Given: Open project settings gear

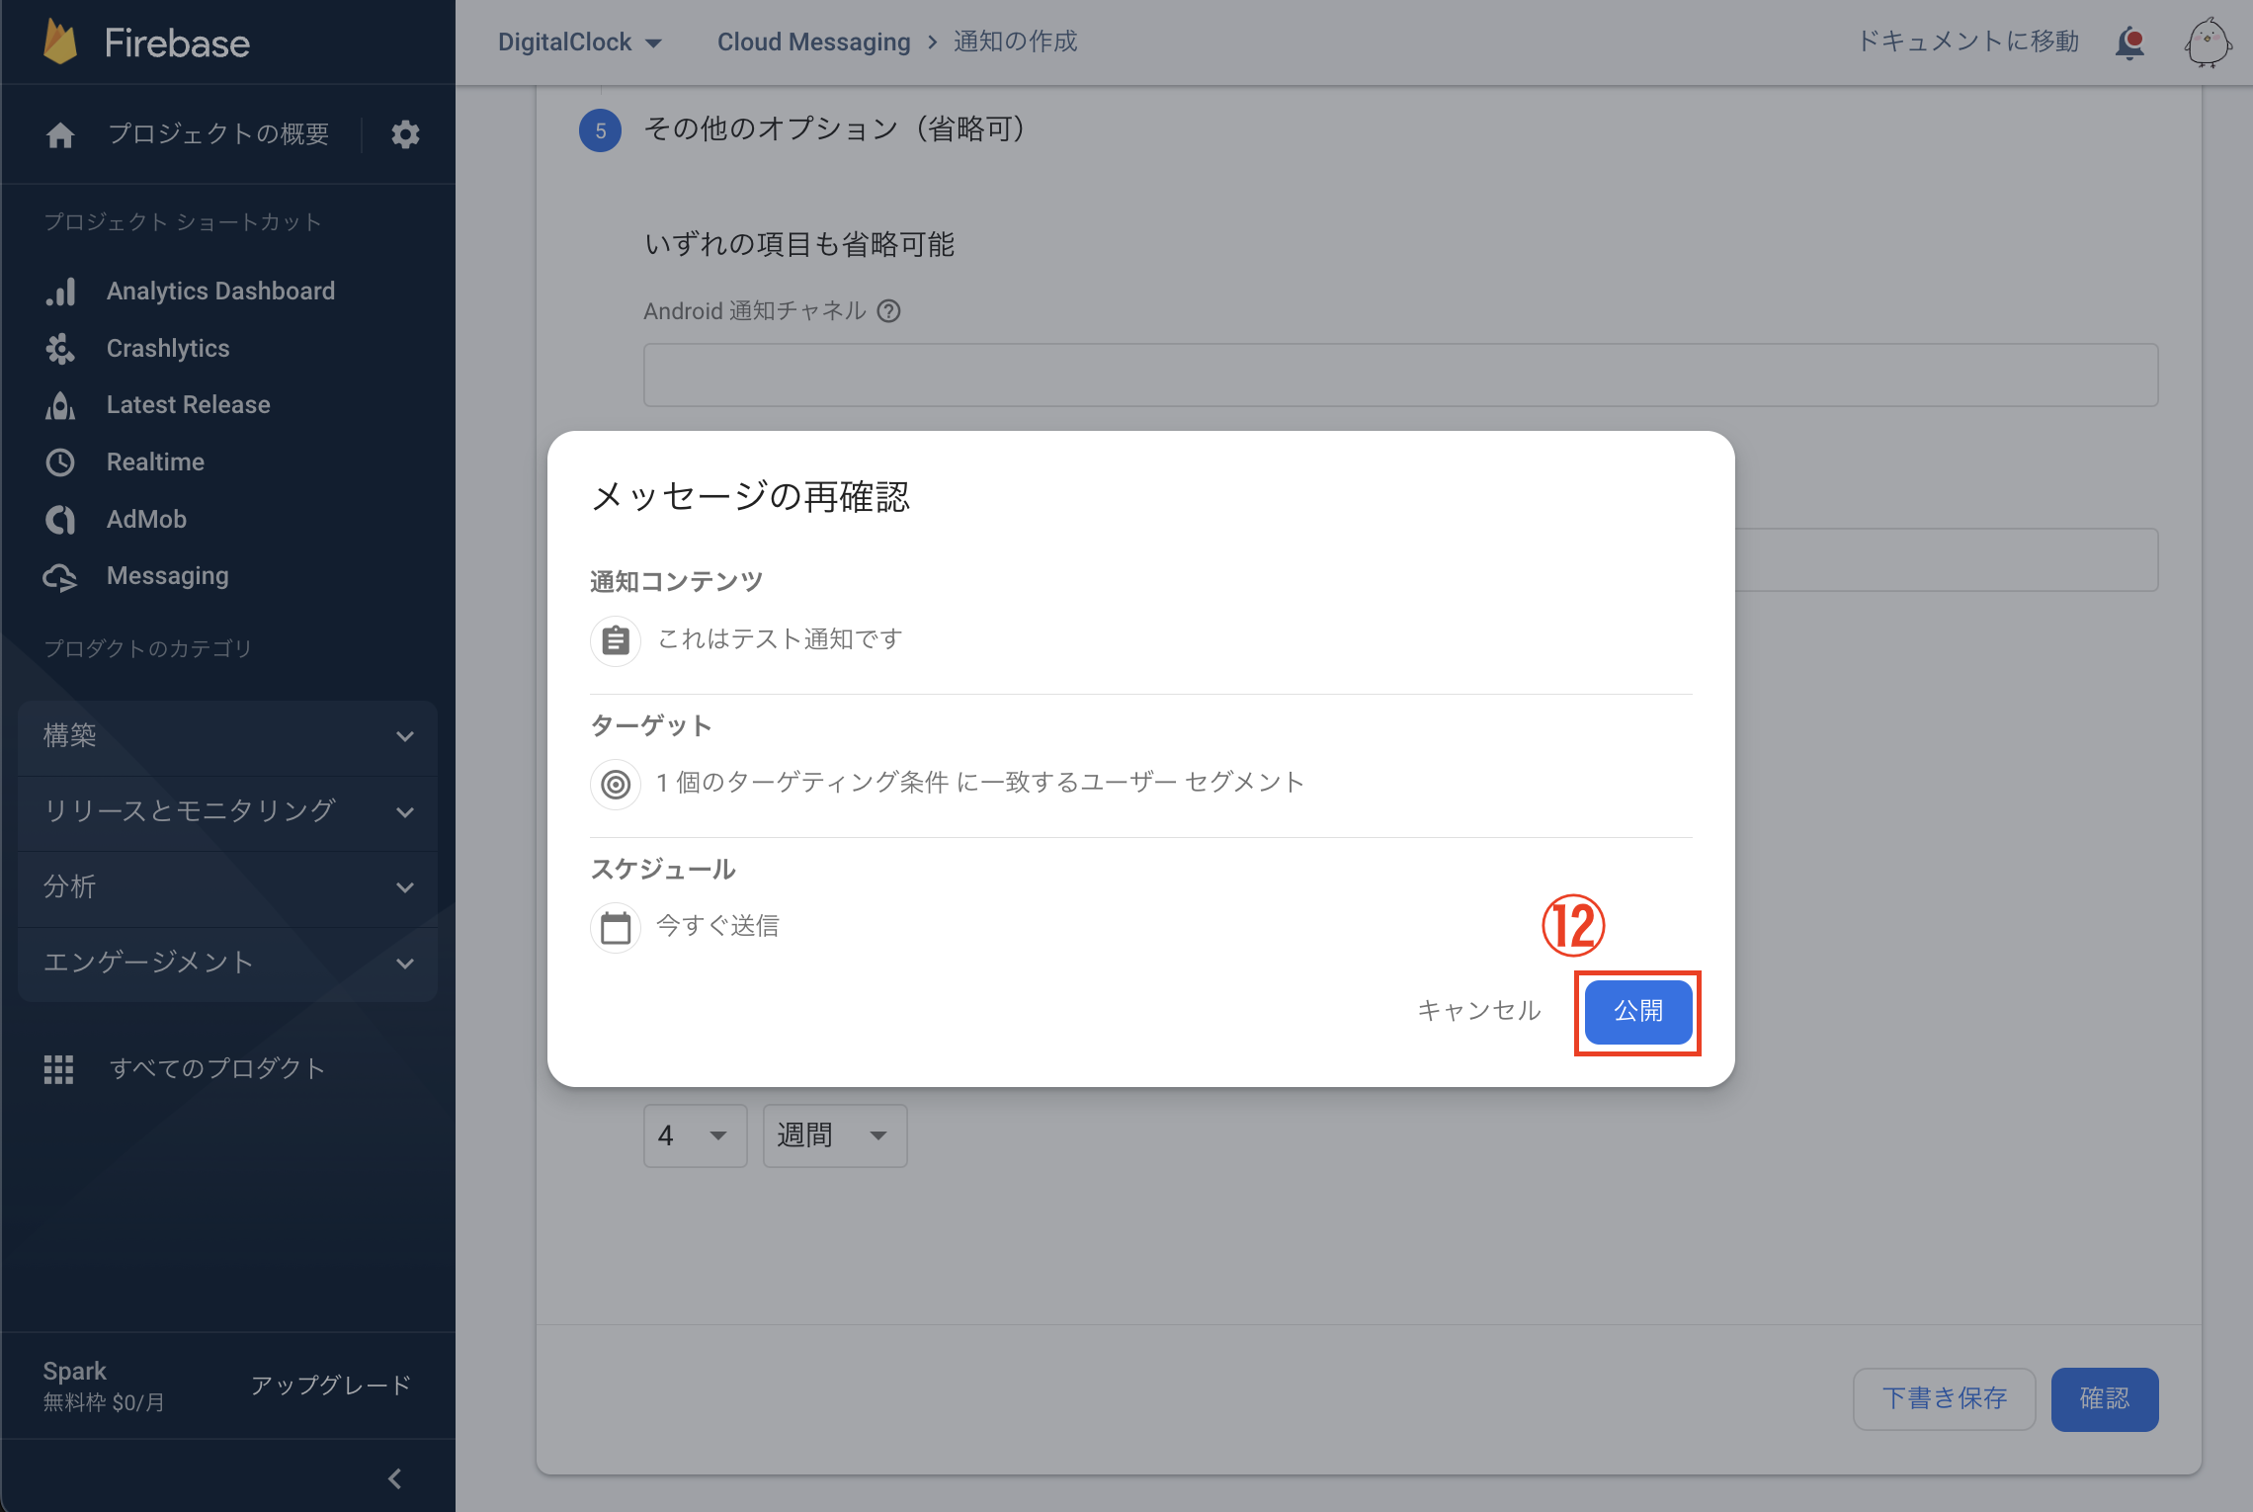Looking at the screenshot, I should tap(405, 134).
